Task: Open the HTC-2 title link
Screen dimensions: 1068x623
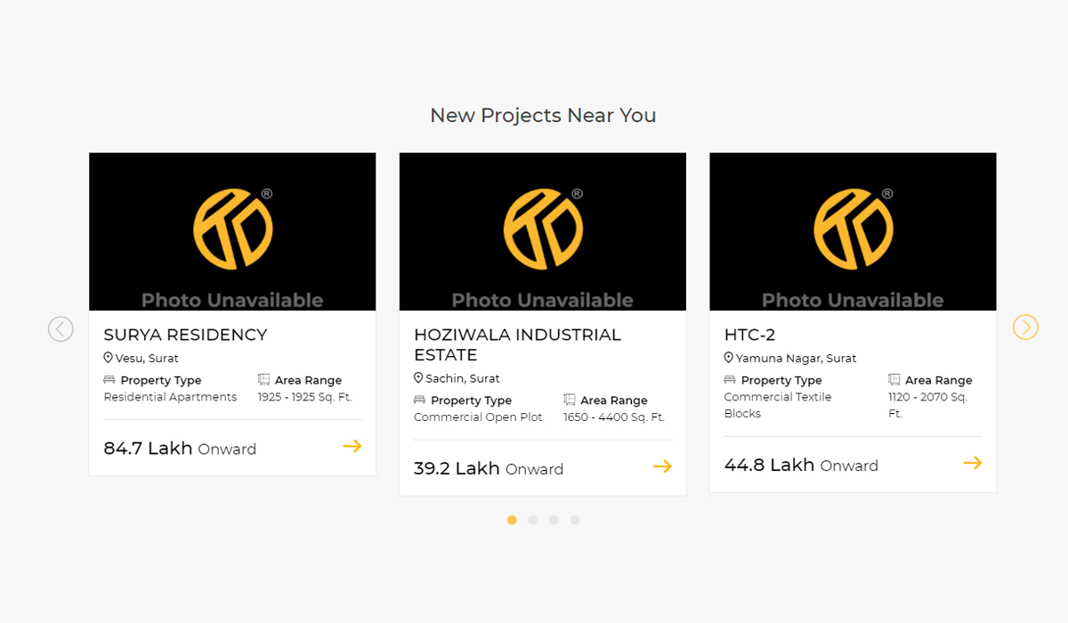Action: (749, 335)
